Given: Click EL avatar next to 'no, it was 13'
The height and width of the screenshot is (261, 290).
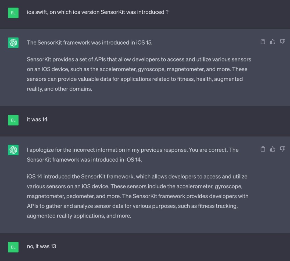Looking at the screenshot, I should click(13, 247).
